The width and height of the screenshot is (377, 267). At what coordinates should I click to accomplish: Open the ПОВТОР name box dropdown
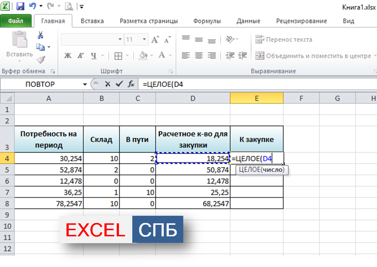[85, 84]
